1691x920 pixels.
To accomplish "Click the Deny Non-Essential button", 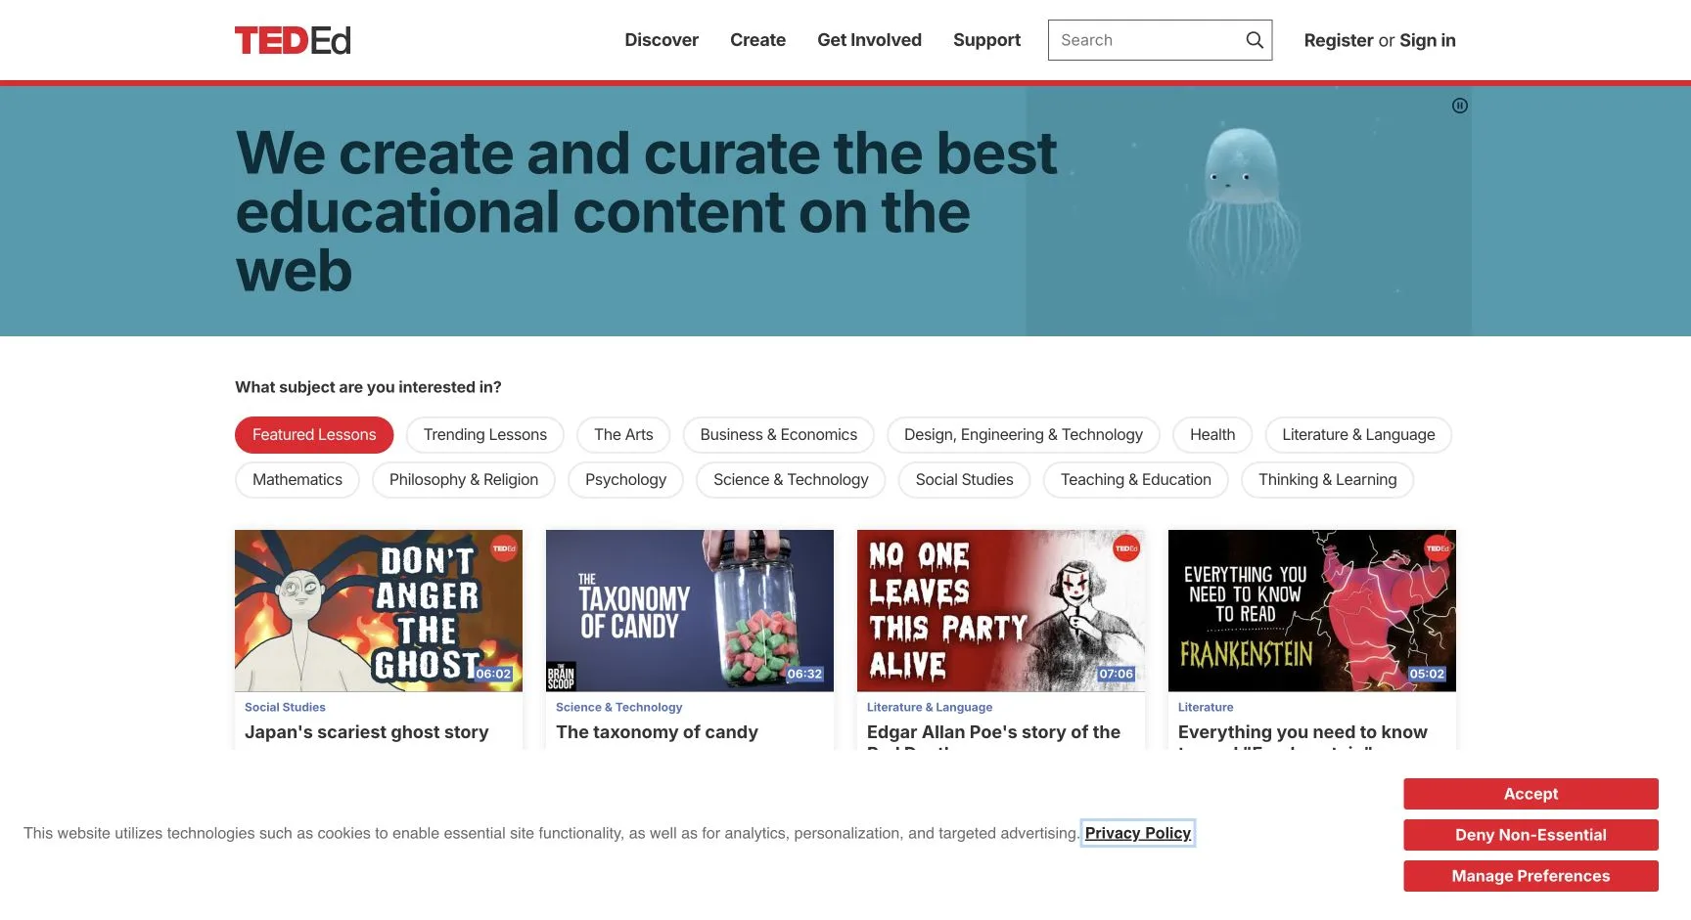I will 1531,835.
